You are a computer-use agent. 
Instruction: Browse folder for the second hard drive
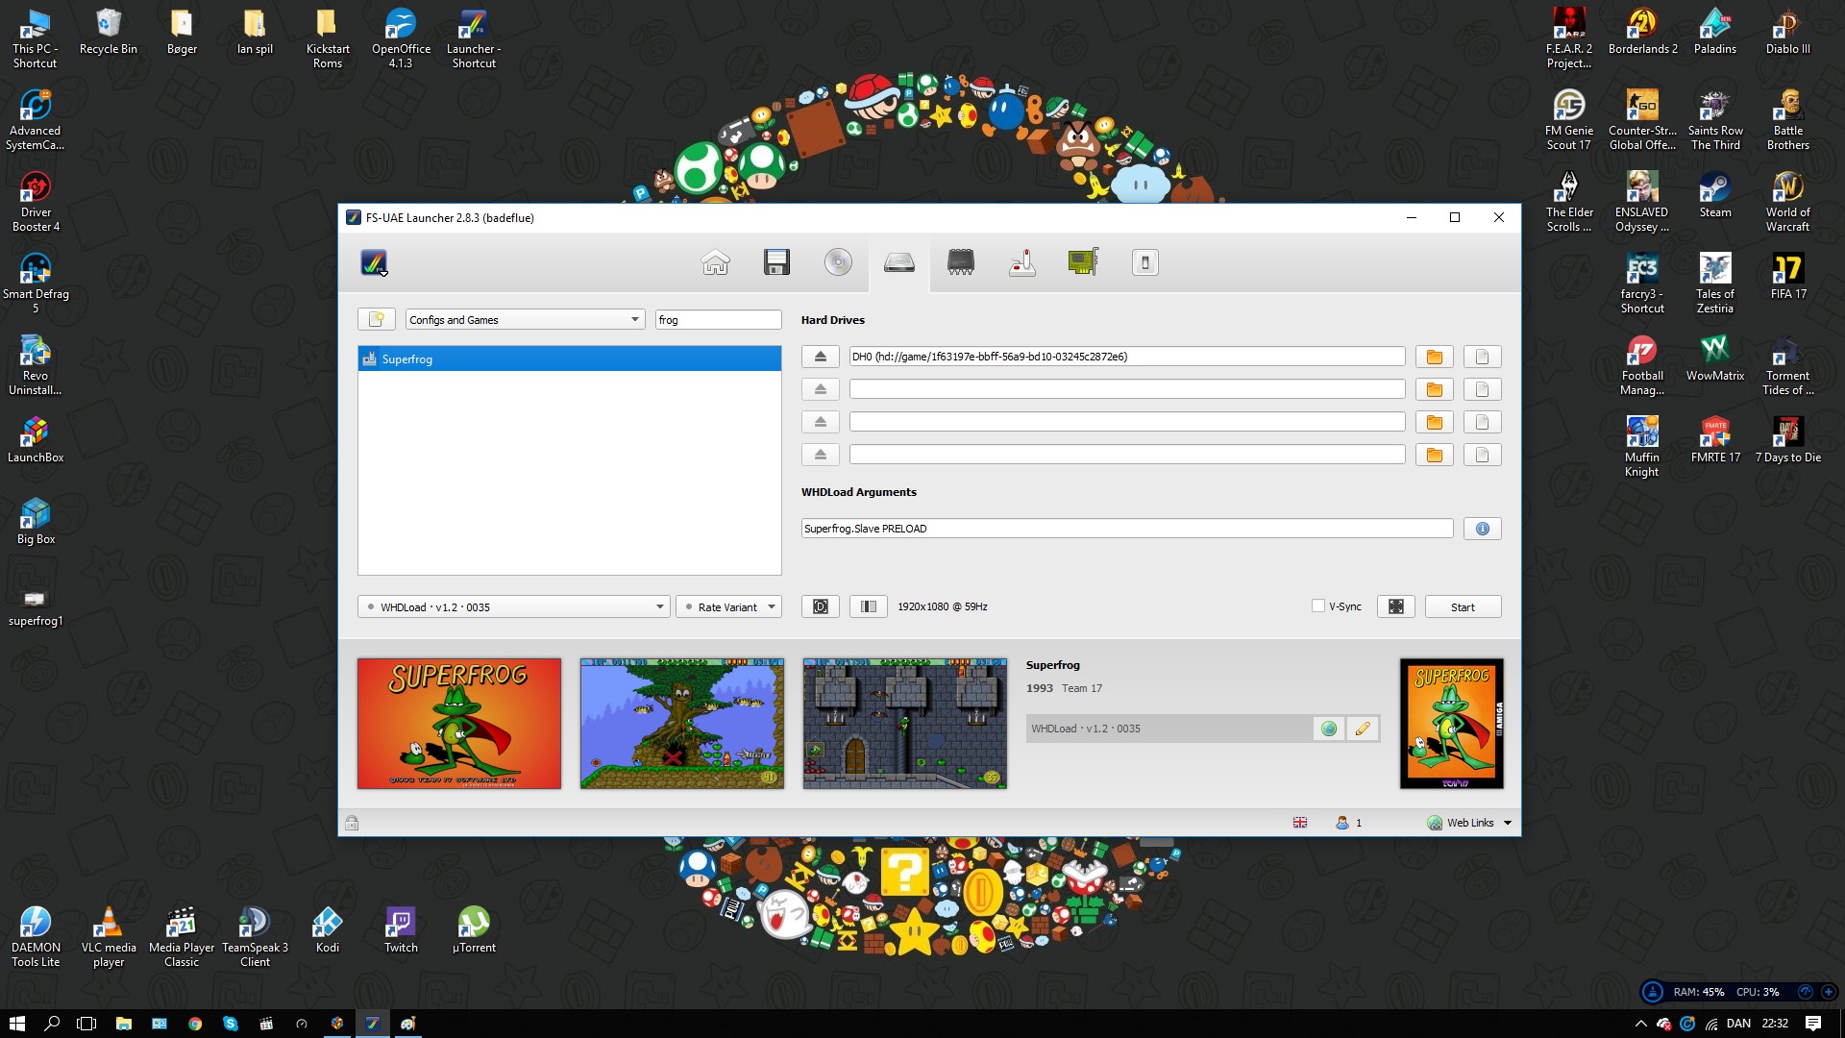click(x=1435, y=389)
